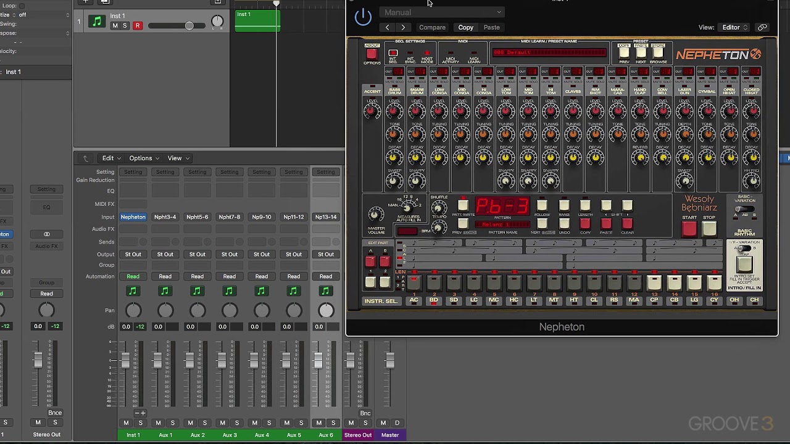Click the Inst 1 track volume slider
This screenshot has height=444, width=790.
tap(189, 25)
